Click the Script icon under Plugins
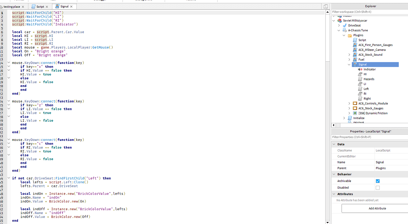Image resolution: width=408 pixels, height=224 pixels. coord(355,40)
